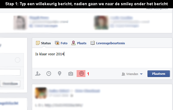173x110 pixels.
Task: Click the Levensgebeurtenis open book icon
Action: [93, 43]
